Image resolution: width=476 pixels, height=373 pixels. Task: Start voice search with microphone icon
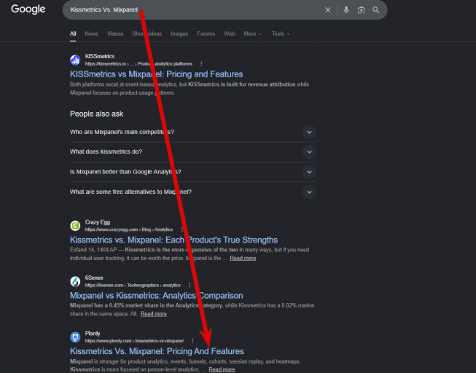tap(346, 10)
